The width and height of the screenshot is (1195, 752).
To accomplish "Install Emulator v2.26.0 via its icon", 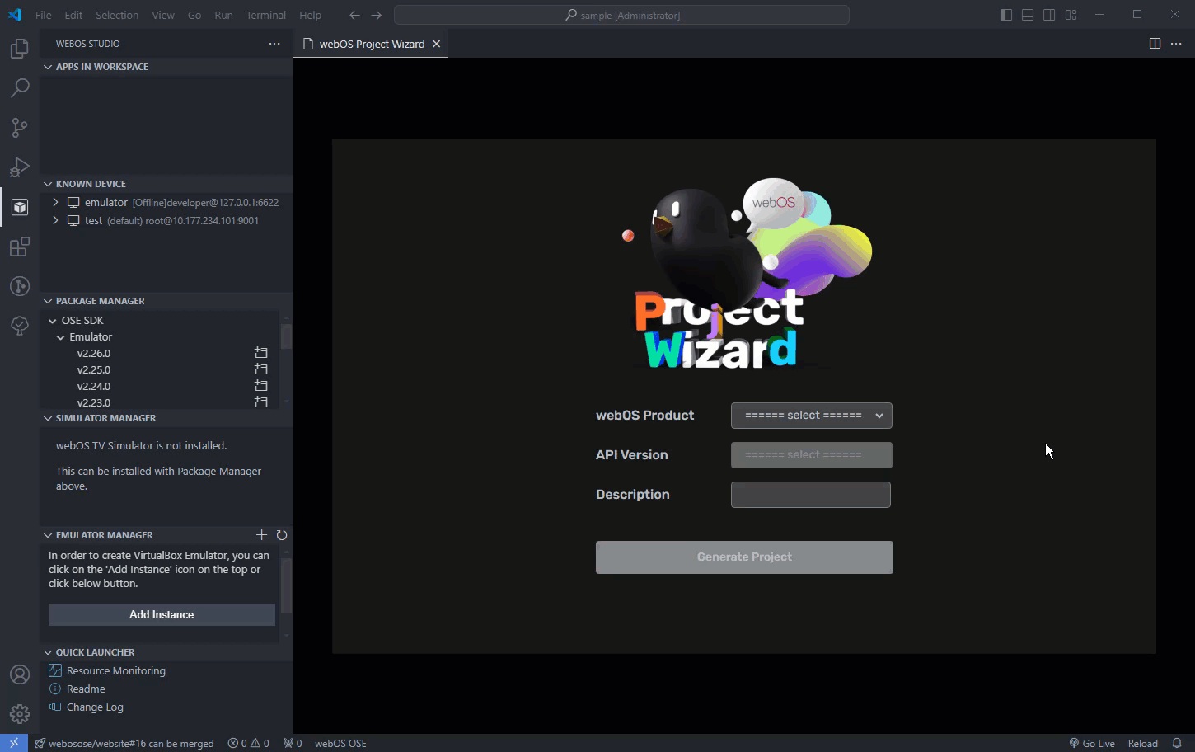I will [261, 353].
